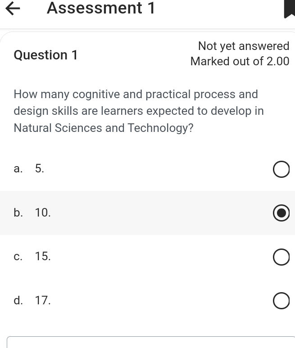Choose radio button for option c
The width and height of the screenshot is (295, 348).
click(x=281, y=257)
